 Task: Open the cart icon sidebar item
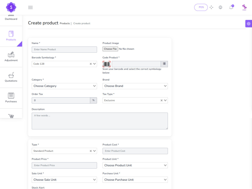coord(11,116)
